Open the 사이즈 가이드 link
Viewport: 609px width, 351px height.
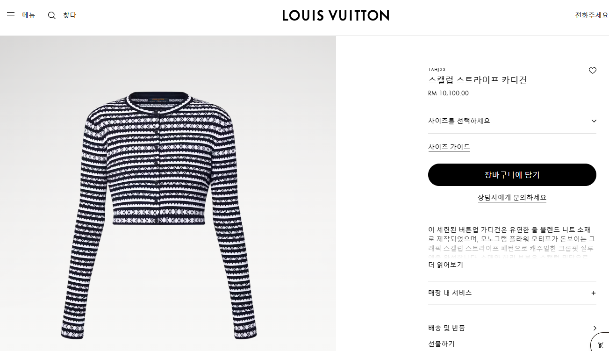click(x=449, y=147)
